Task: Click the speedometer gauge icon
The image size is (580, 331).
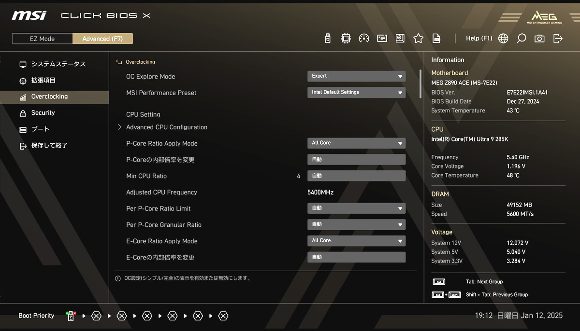Action: click(364, 39)
